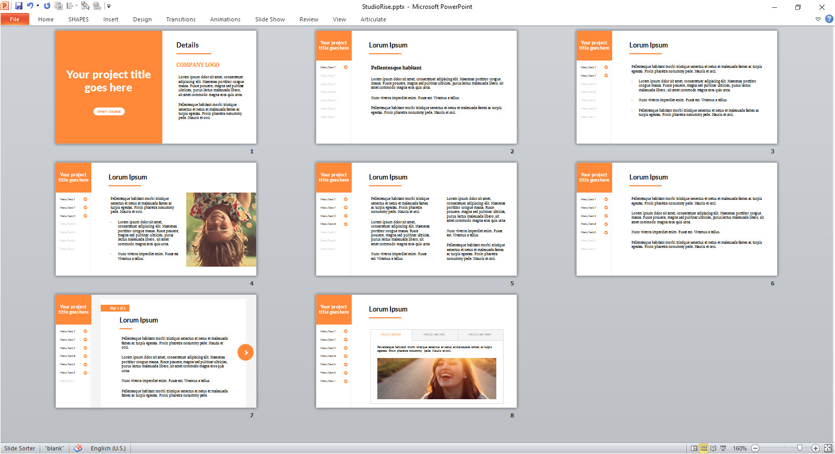The image size is (835, 454).
Task: Switch to the Animations tab
Action: click(x=225, y=19)
